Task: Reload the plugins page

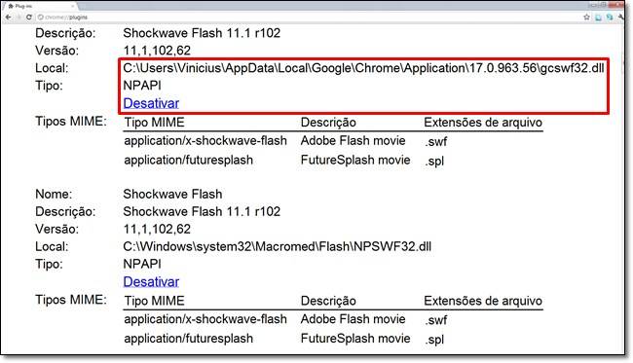Action: (28, 18)
